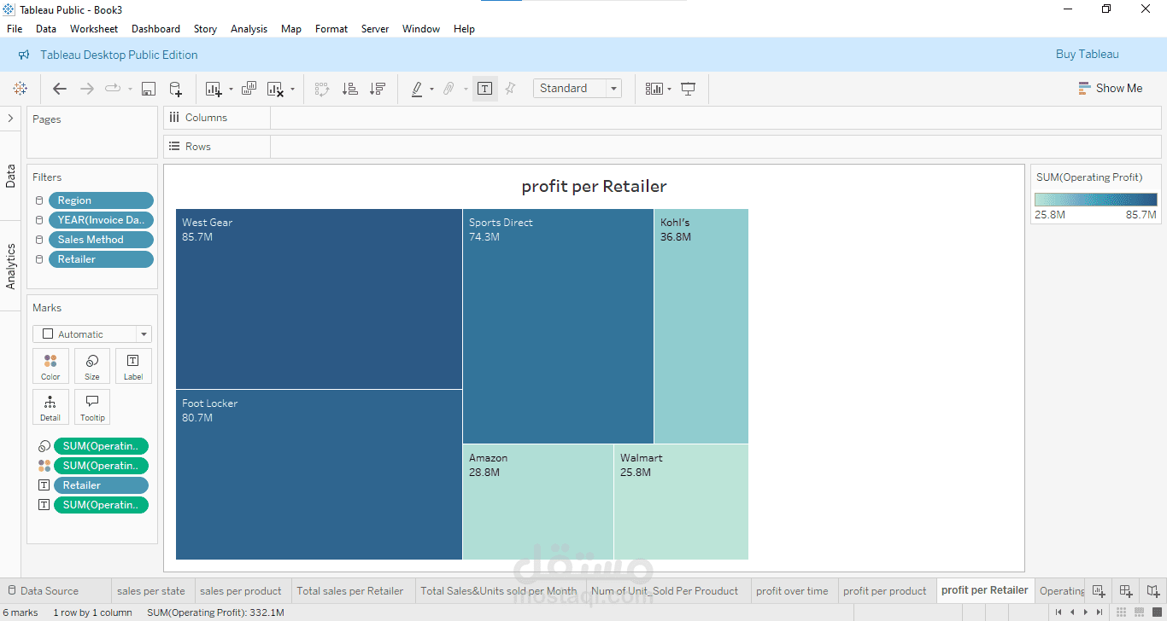Expand the collapsed side pane chevron
The height and width of the screenshot is (621, 1167).
(x=10, y=119)
